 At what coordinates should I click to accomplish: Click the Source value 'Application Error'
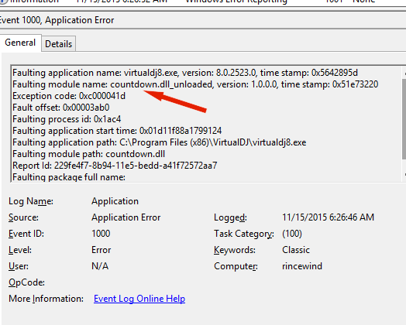126,217
